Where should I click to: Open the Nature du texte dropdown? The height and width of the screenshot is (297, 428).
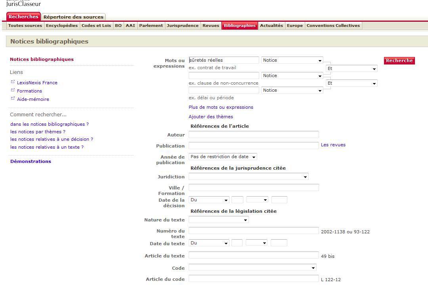click(218, 220)
